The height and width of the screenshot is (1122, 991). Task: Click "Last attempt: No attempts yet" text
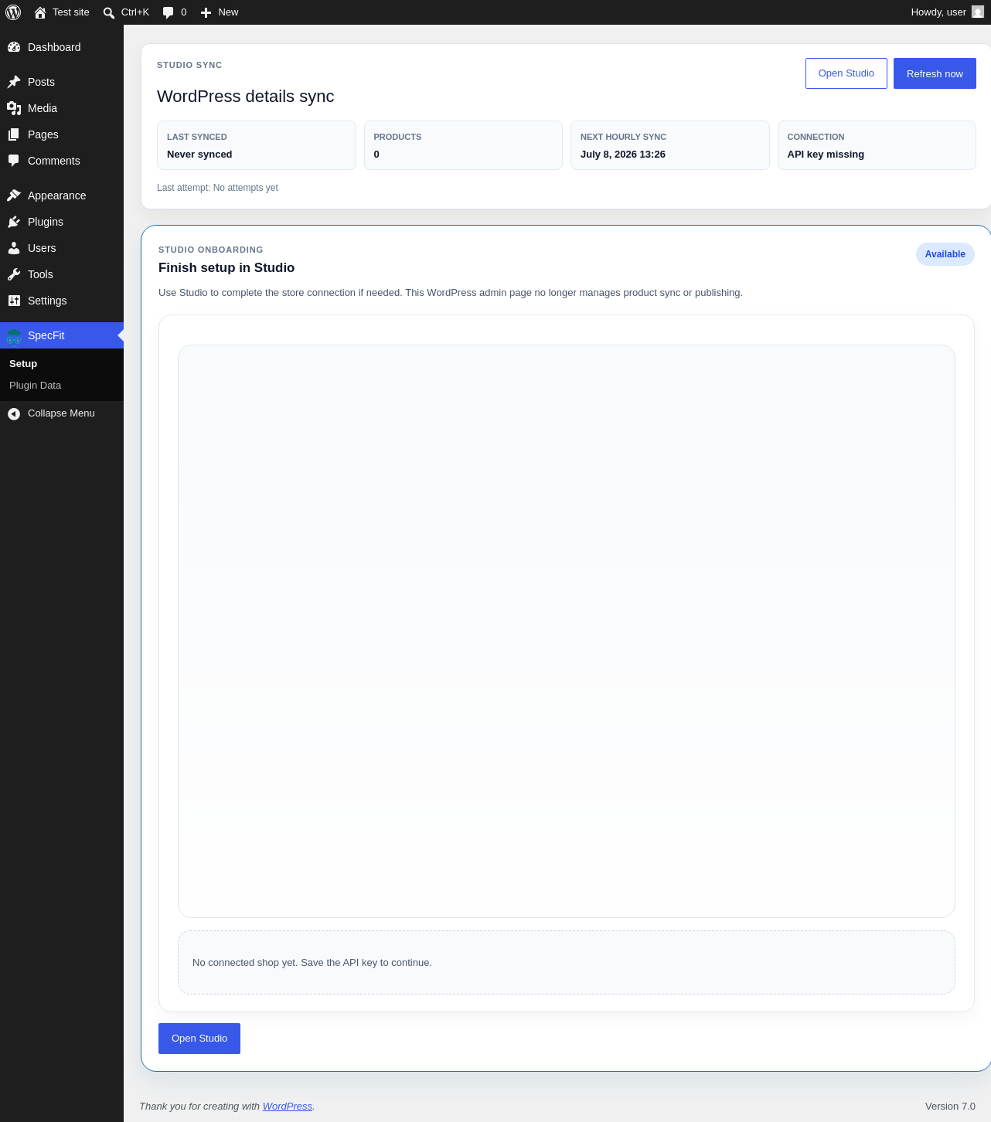click(217, 188)
